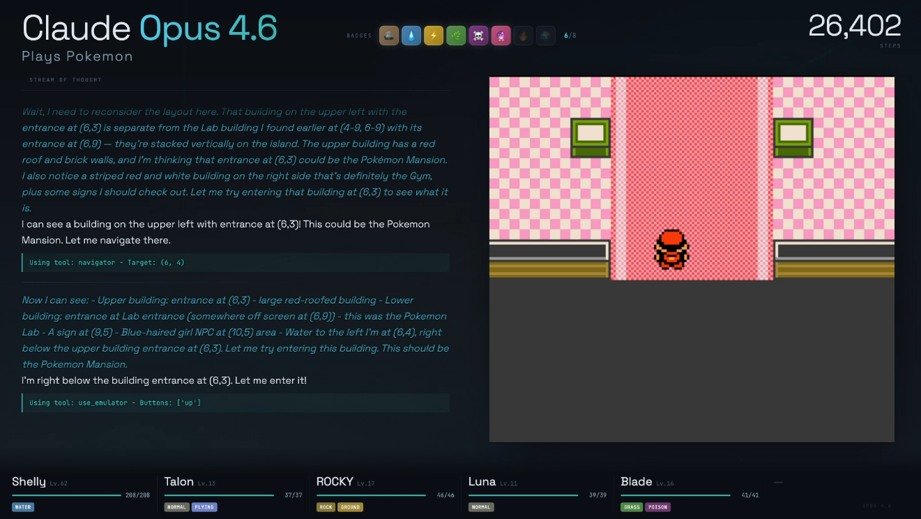
Task: Click ROCKY's HP bar
Action: (371, 495)
